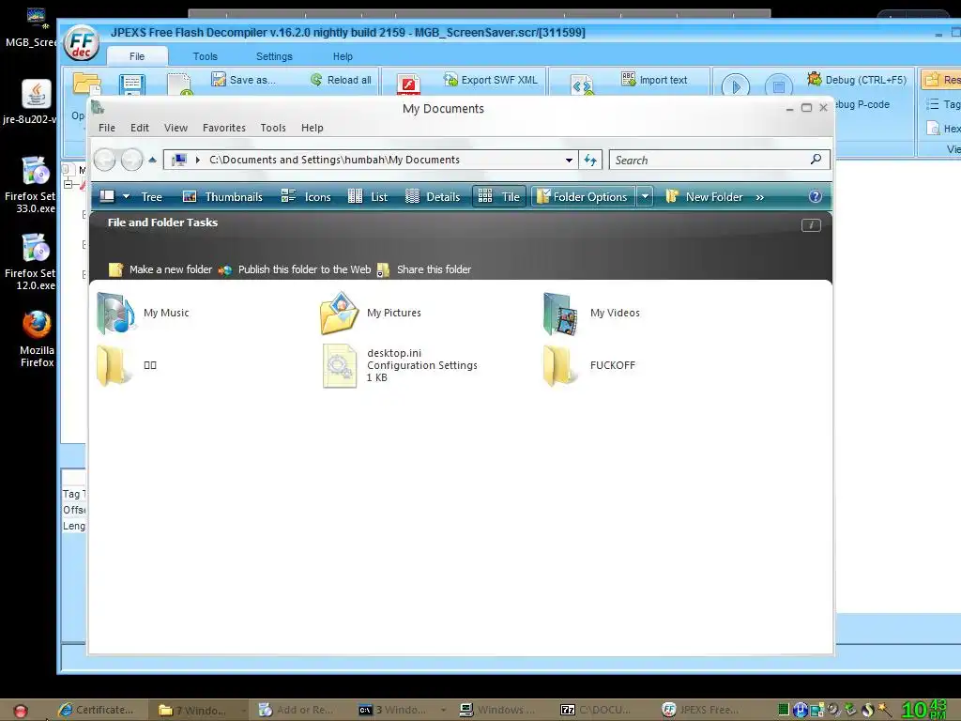Switch to List view
961x721 pixels.
(x=368, y=197)
